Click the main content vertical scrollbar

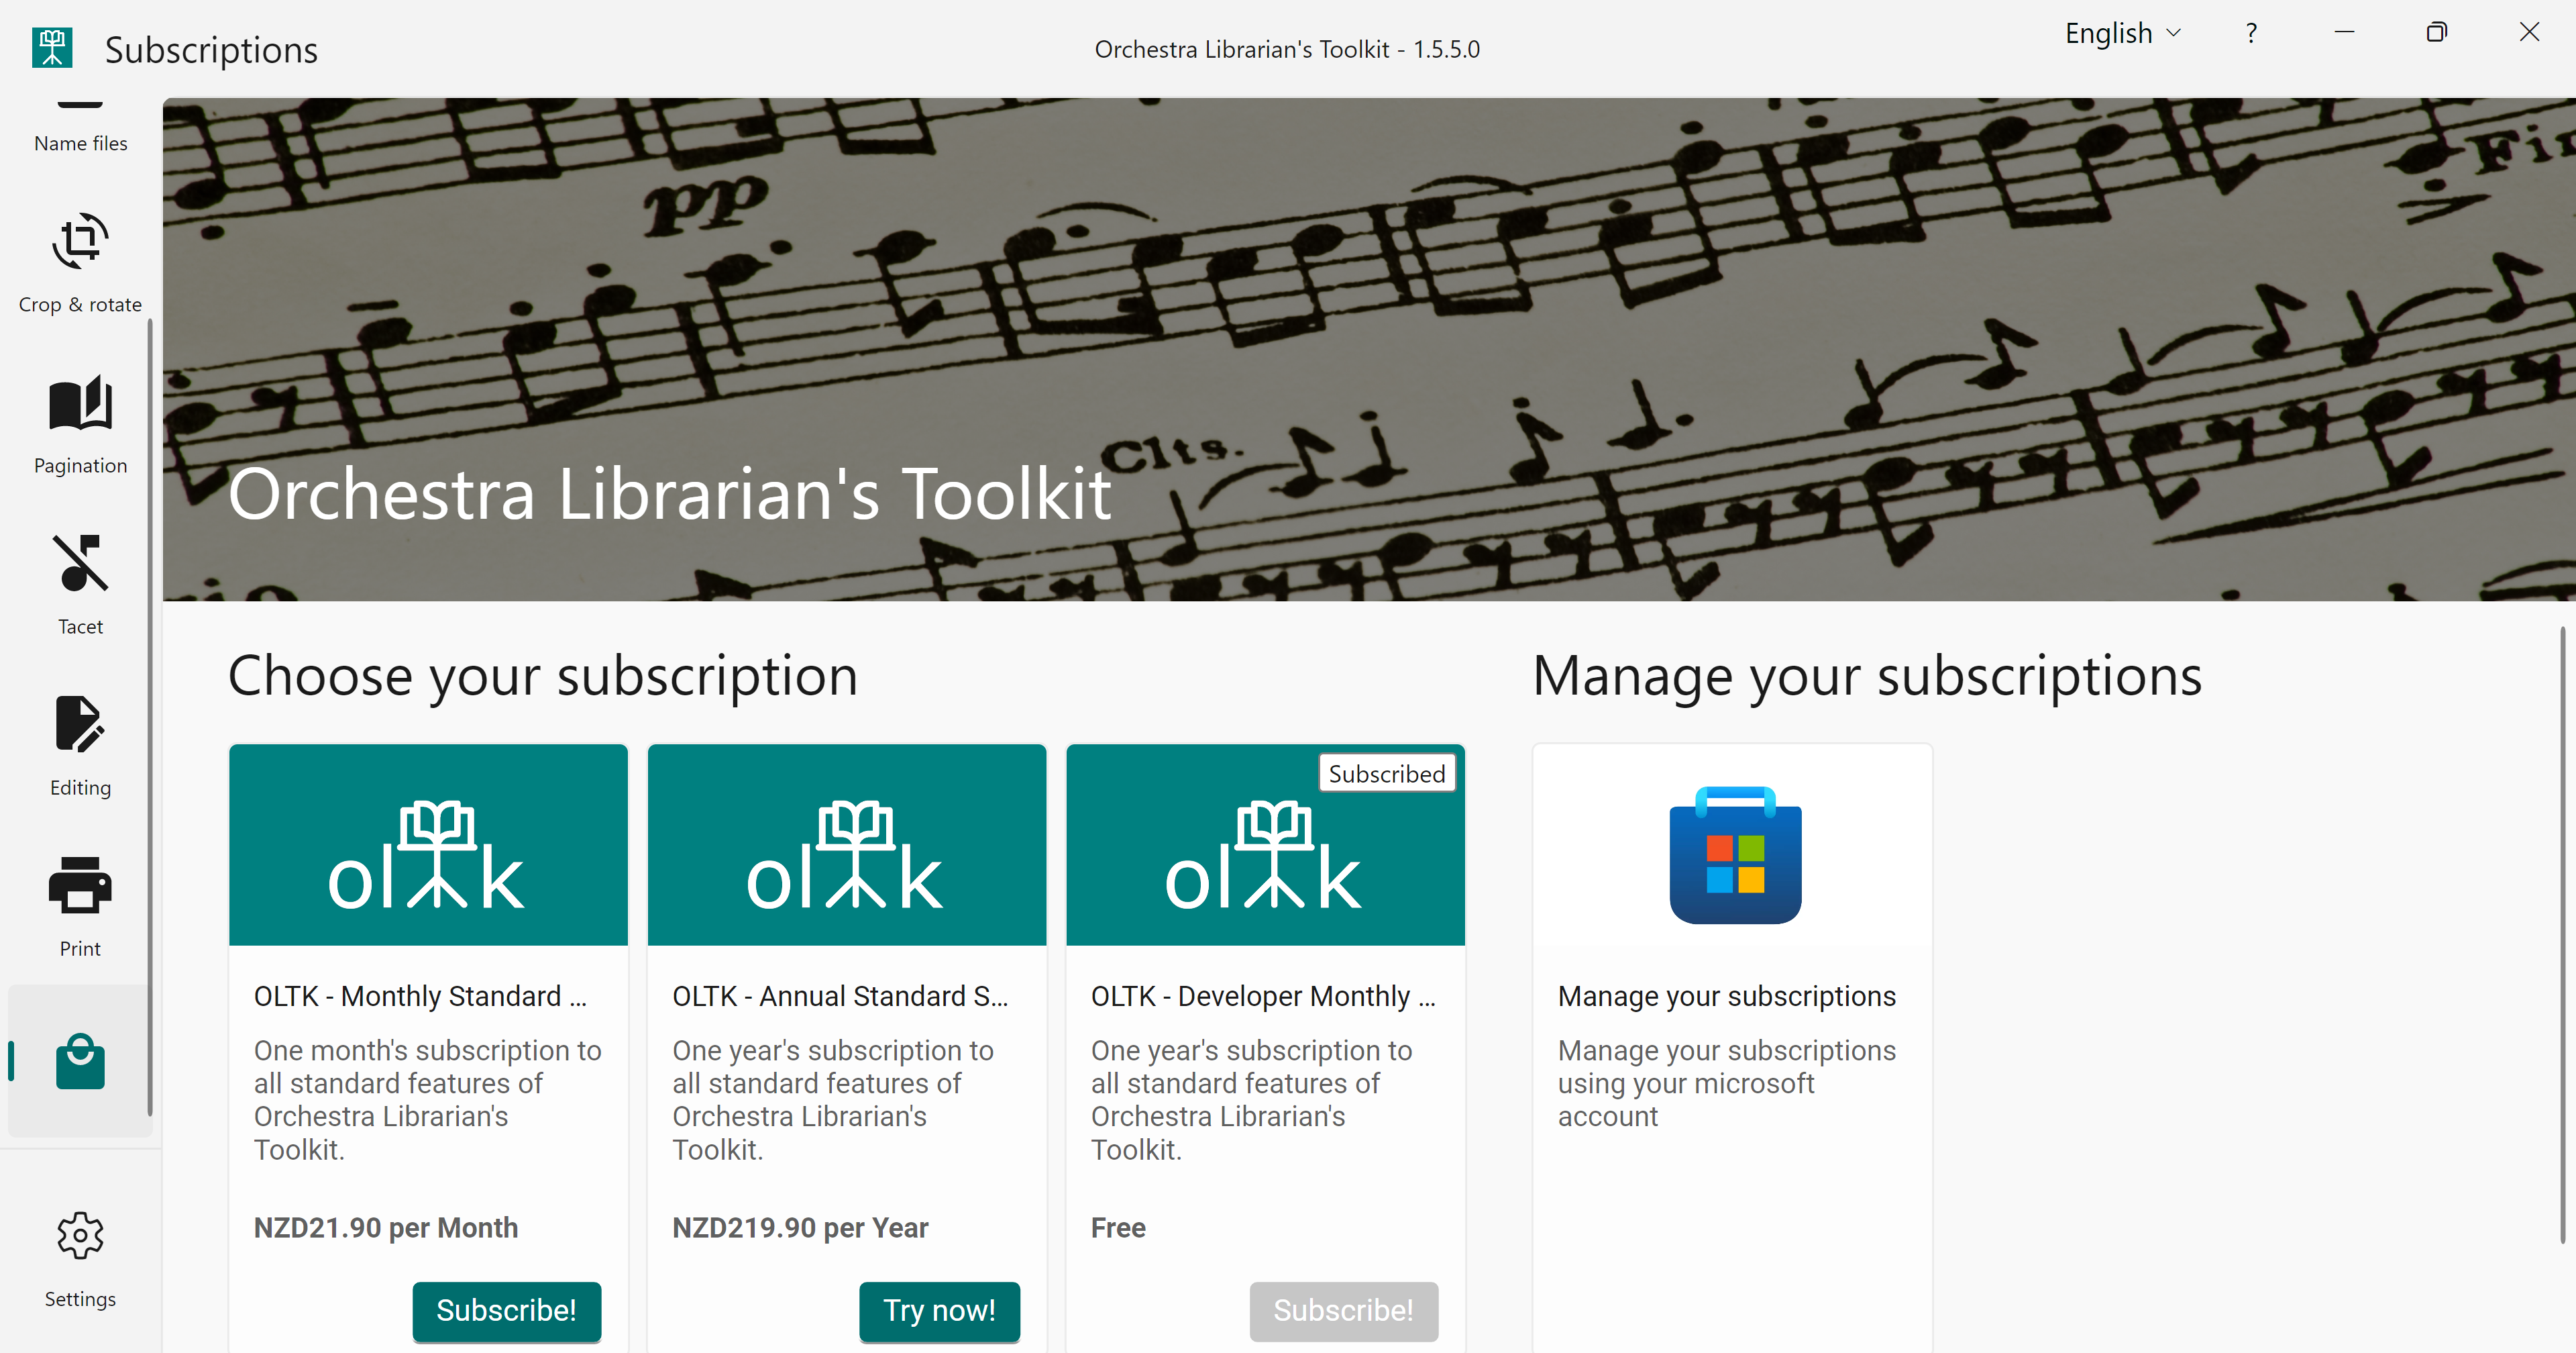2562,936
